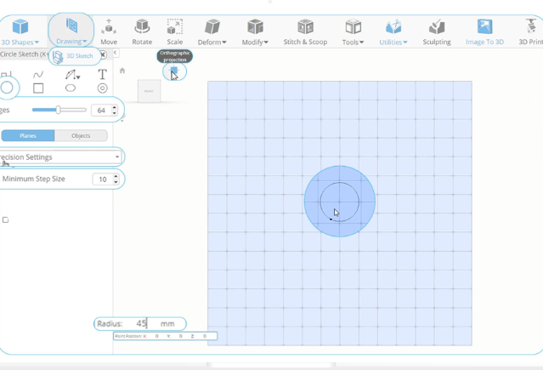Click the Home view icon
This screenshot has height=370, width=543.
point(122,71)
